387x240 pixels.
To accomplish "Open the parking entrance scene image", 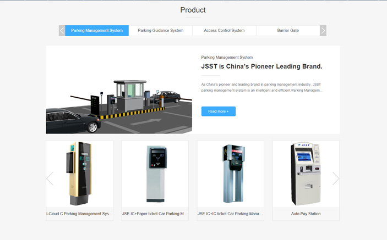I will (119, 90).
